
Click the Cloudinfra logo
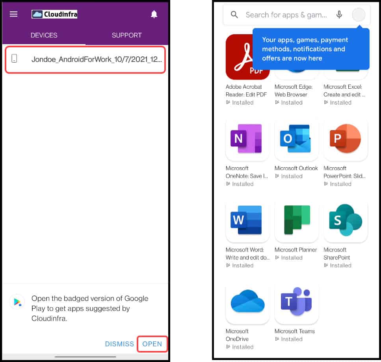(54, 14)
